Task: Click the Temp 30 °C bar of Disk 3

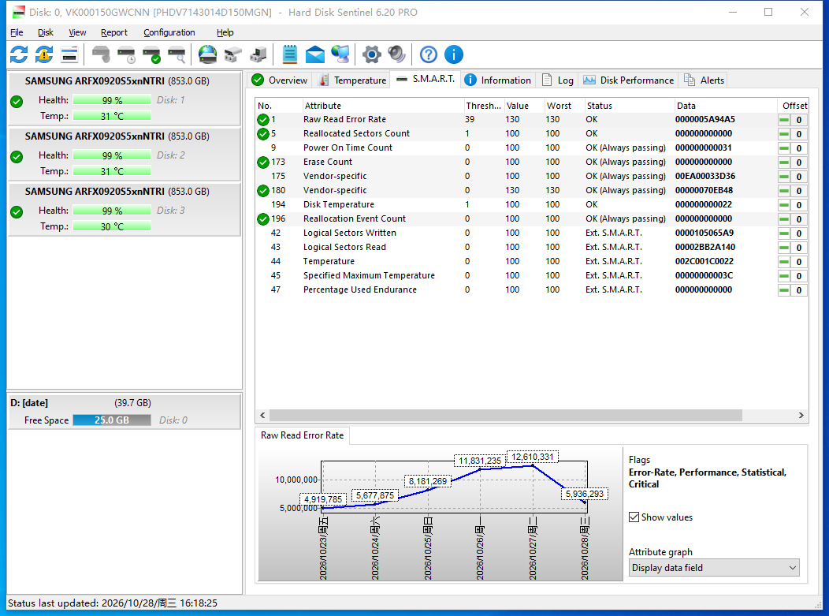Action: click(112, 226)
